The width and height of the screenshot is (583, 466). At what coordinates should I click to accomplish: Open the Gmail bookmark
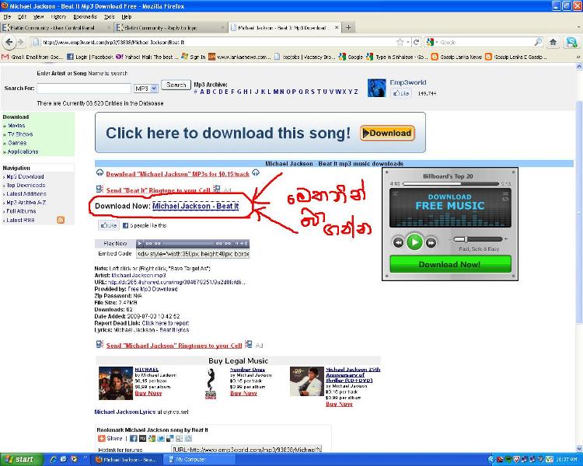tap(33, 57)
